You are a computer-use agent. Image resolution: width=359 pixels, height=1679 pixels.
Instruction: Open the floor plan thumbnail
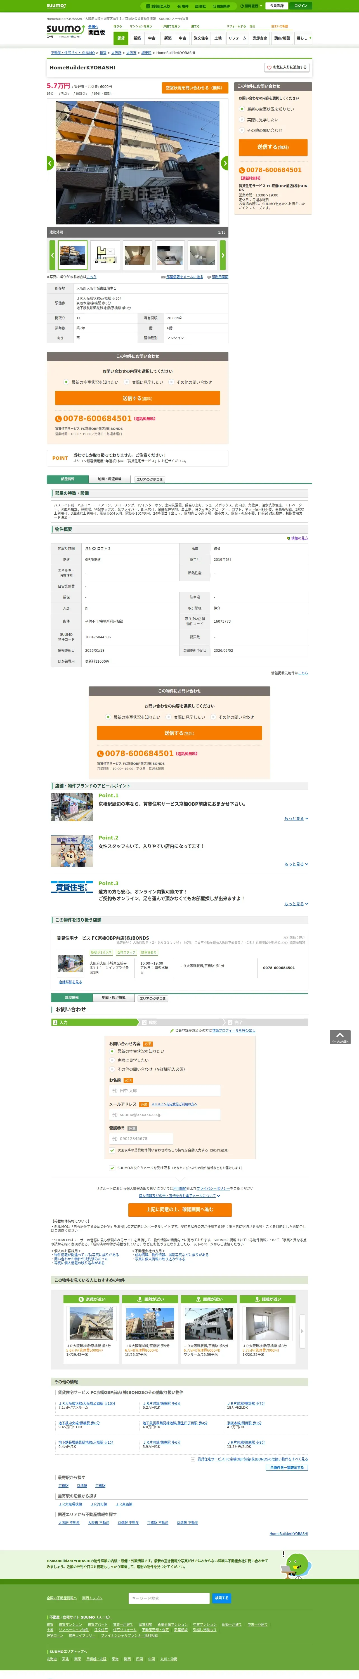point(105,255)
